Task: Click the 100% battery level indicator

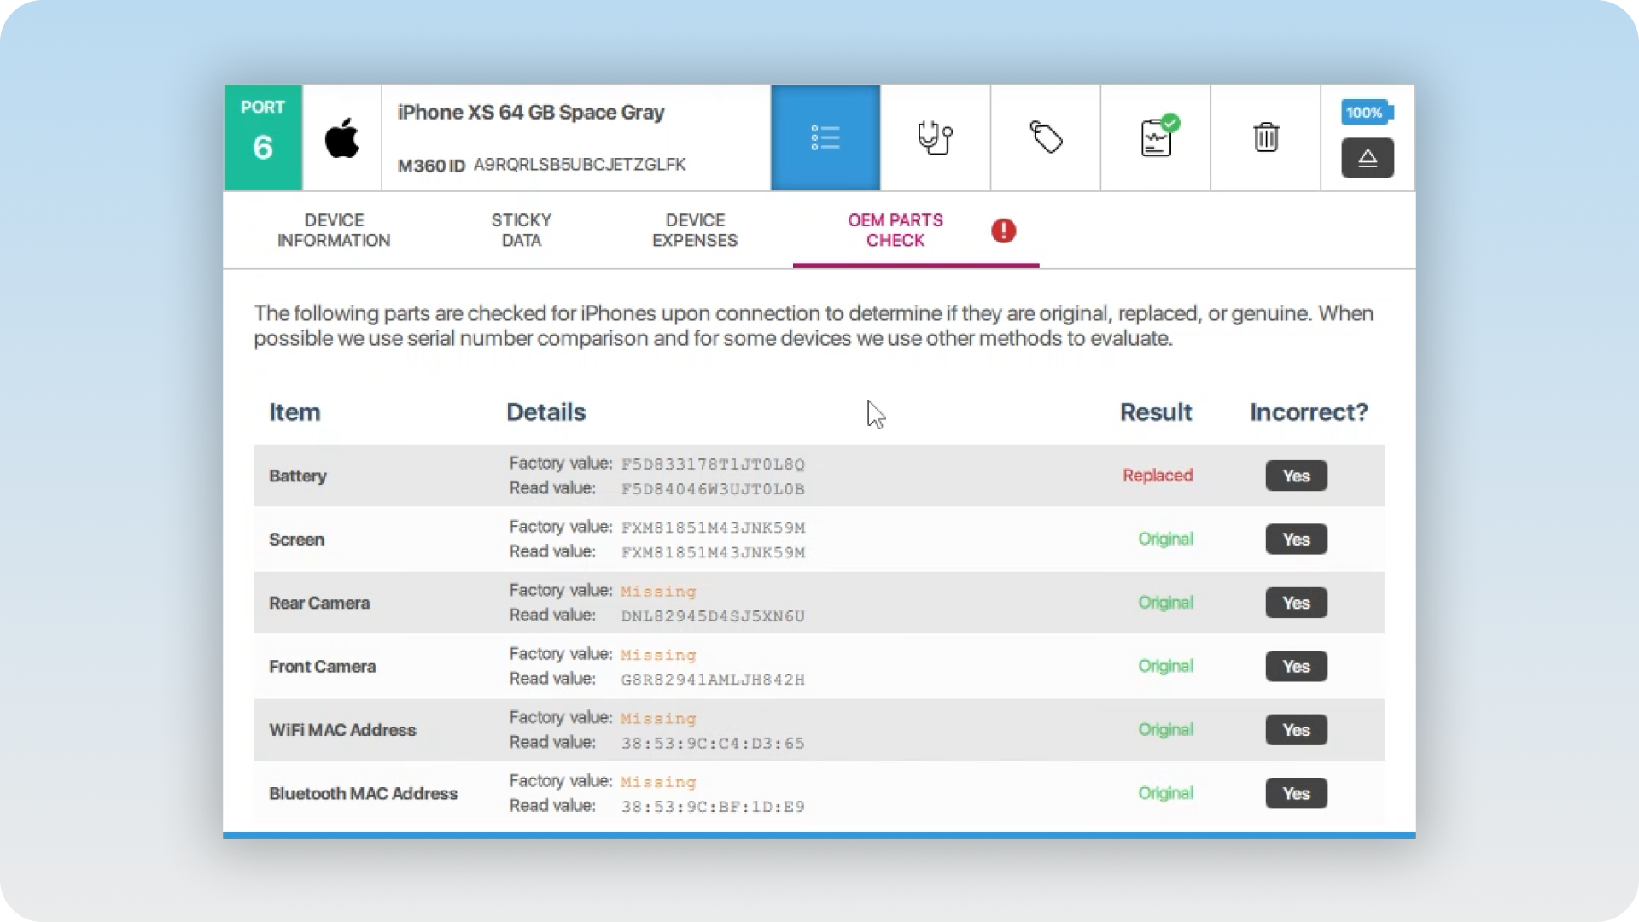Action: pos(1366,113)
